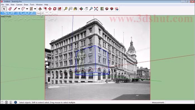The width and height of the screenshot is (195, 110).
Task: Open the Help menu
Action: 46,5
